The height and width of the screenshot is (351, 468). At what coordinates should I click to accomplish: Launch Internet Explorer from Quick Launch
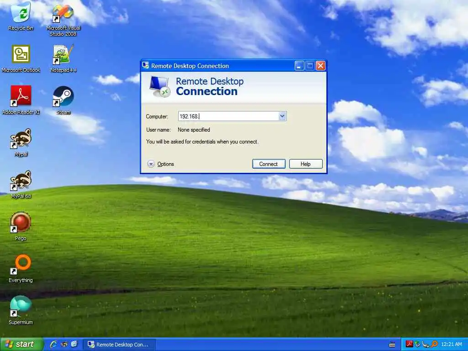(x=53, y=345)
